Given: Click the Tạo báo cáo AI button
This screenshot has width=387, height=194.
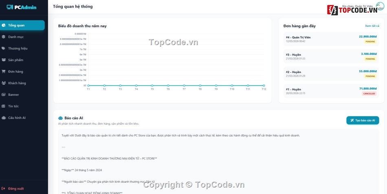Looking at the screenshot, I should point(363,120).
